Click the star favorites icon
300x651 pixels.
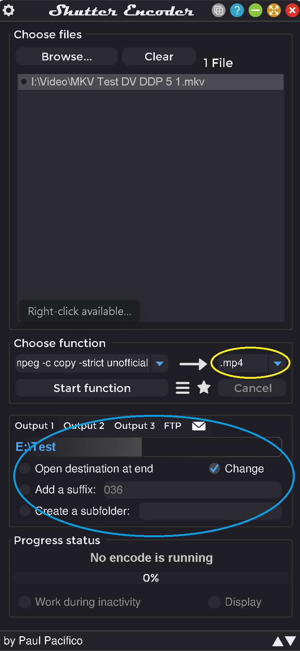click(x=204, y=388)
